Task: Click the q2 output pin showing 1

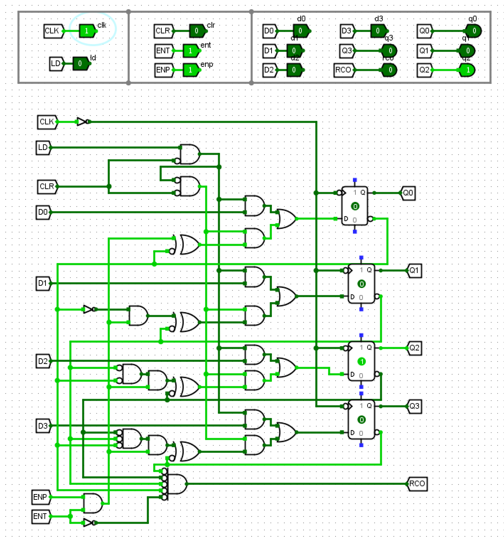Action: [467, 70]
